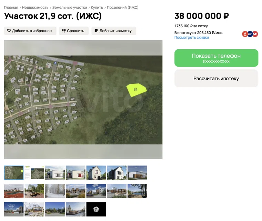Select the site plan document thumbnail

tap(34, 173)
